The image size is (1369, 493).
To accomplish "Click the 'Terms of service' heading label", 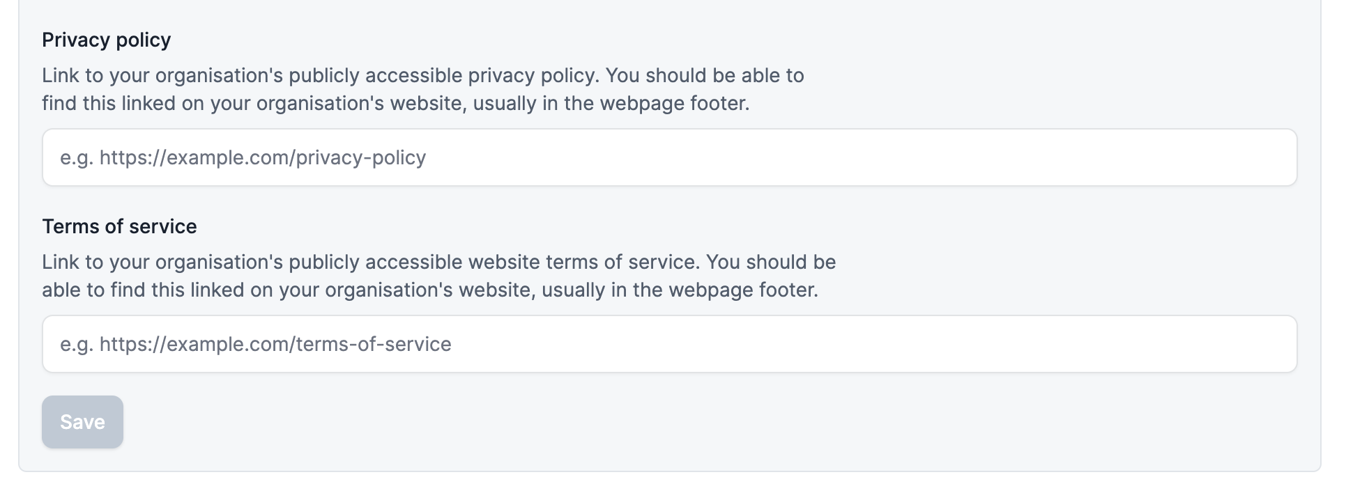I will pyautogui.click(x=119, y=226).
